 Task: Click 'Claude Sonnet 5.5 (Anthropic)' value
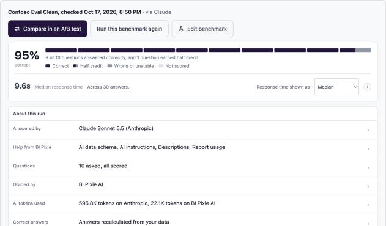[116, 128]
